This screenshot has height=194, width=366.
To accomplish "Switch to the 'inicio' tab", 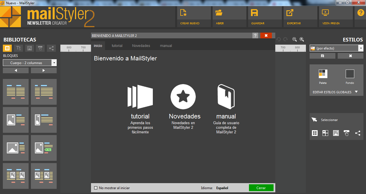I will (x=98, y=46).
